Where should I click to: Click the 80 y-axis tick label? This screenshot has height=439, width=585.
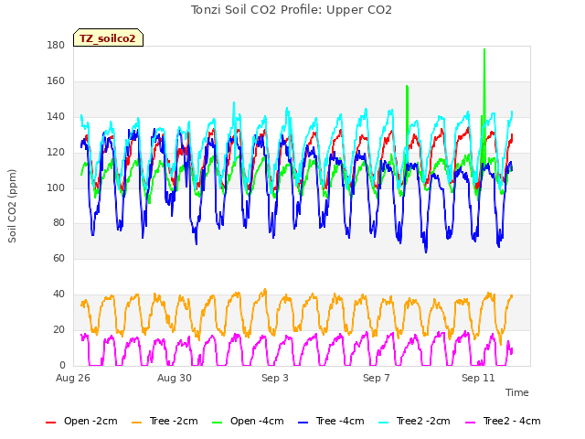pos(58,223)
